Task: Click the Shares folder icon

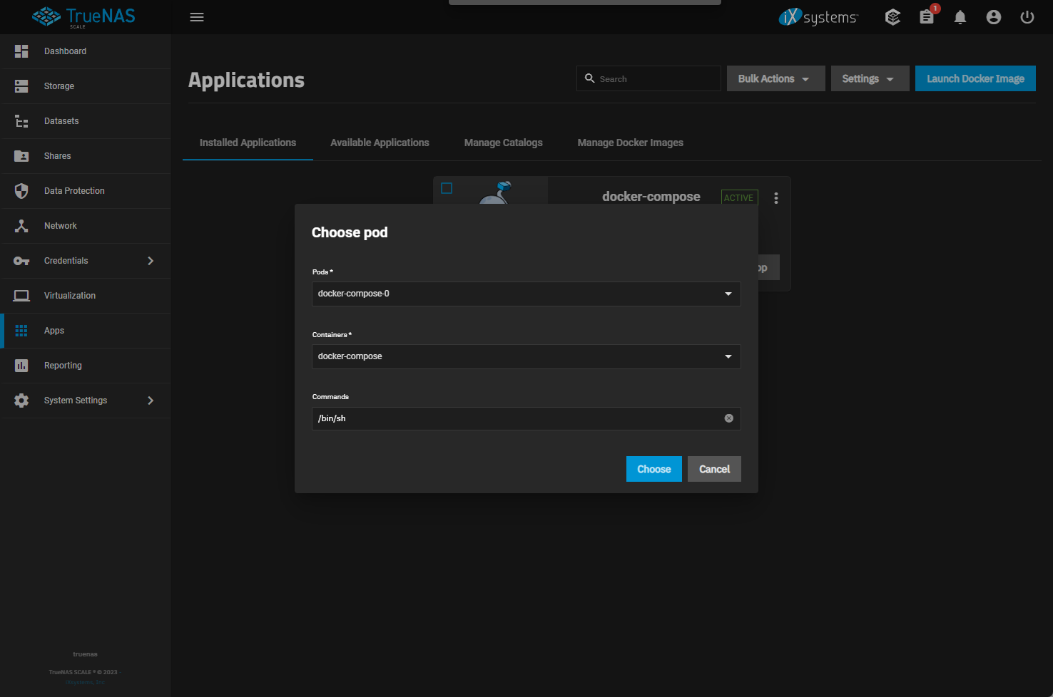Action: (21, 156)
